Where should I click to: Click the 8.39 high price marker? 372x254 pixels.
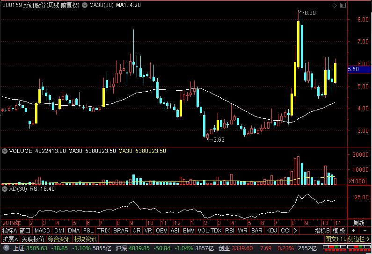click(309, 13)
